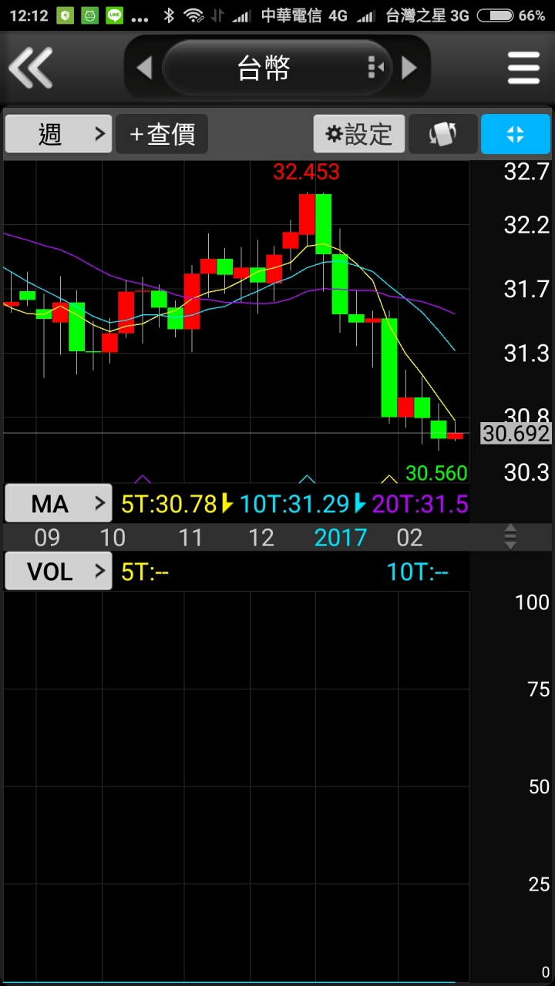This screenshot has width=555, height=986.
Task: Tap the 12 month timeline label
Action: click(x=261, y=538)
